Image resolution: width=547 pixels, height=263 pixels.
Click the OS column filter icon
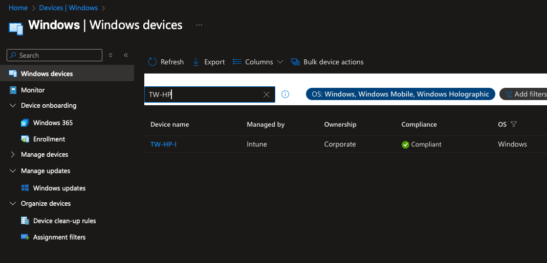point(514,124)
